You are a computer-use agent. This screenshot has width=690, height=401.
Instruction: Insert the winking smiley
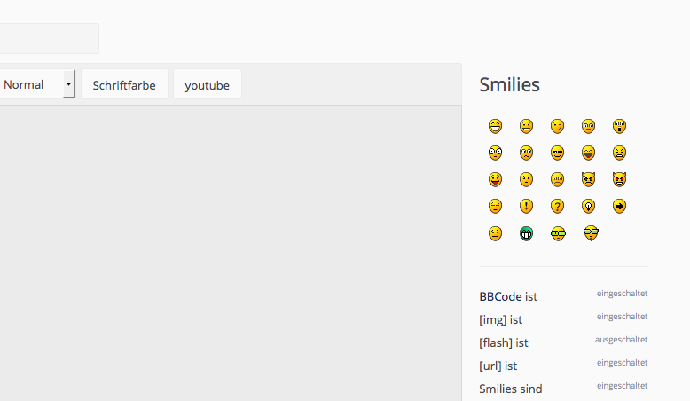[x=557, y=126]
